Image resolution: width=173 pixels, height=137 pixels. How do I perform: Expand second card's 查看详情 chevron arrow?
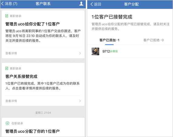[x=80, y=101]
